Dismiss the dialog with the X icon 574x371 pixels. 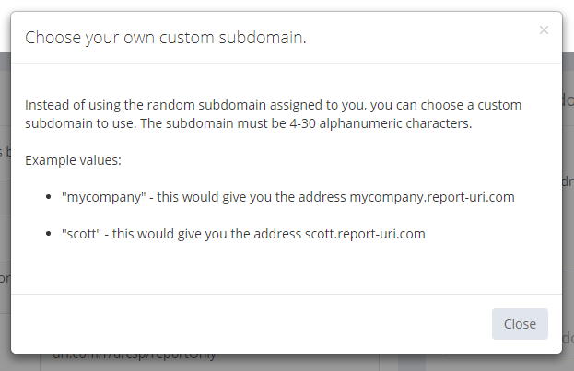[544, 30]
